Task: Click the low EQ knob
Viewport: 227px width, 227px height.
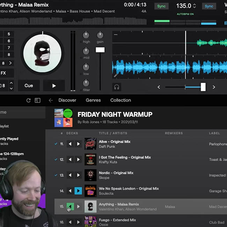Action: 86,67
